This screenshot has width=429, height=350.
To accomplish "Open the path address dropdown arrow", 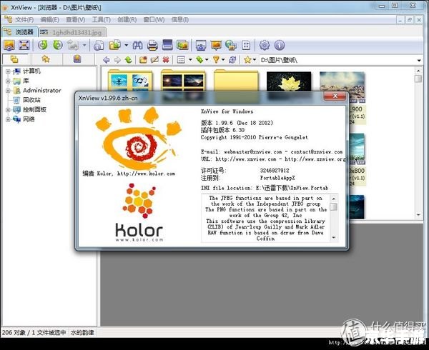I will pyautogui.click(x=419, y=60).
